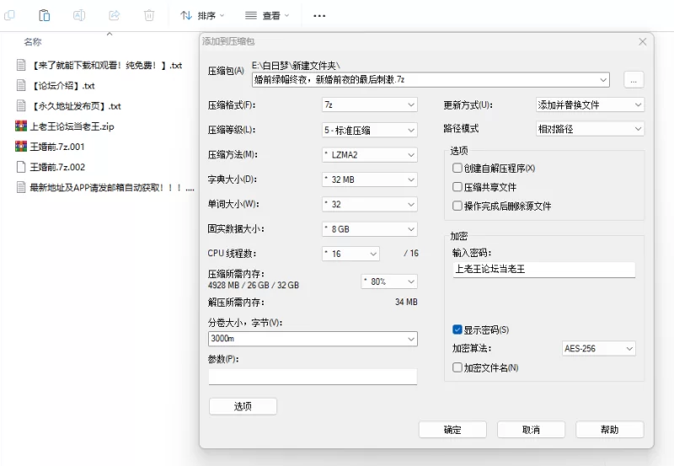Enable 创建自解压程序 checkbox

457,169
